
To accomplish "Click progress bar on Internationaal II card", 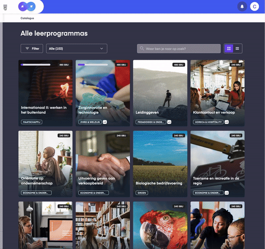I will 35,65.
